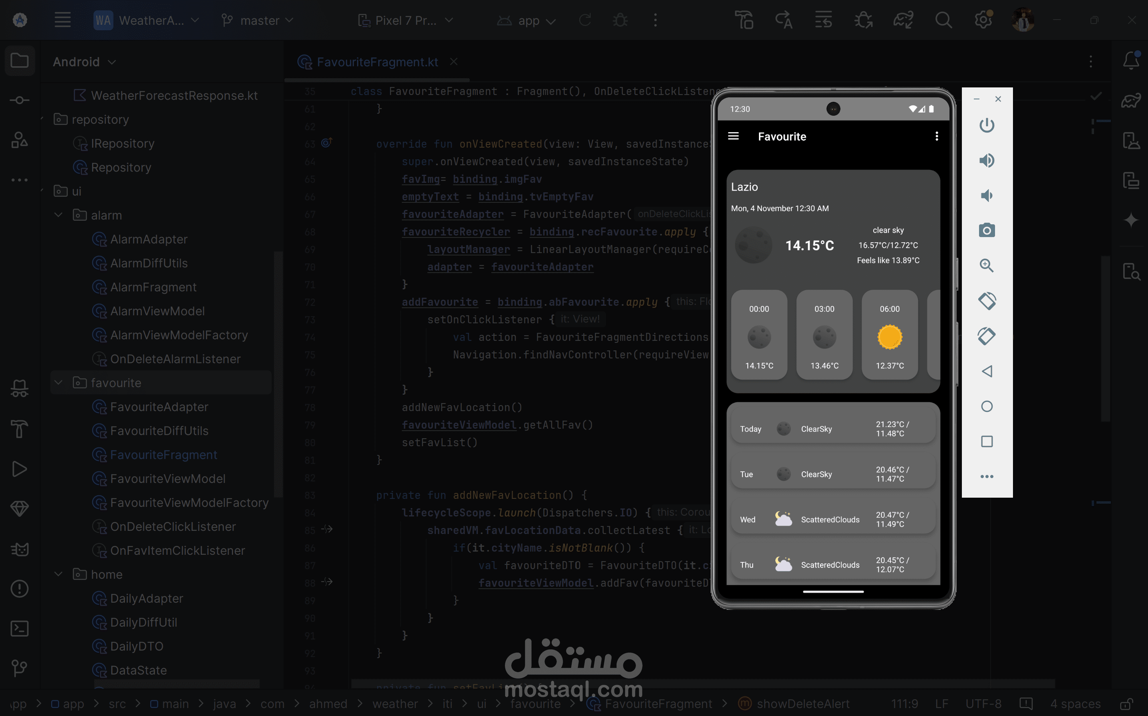Screen dimensions: 1148x716
Task: Open IDE notifications bell icon
Action: pyautogui.click(x=1131, y=61)
